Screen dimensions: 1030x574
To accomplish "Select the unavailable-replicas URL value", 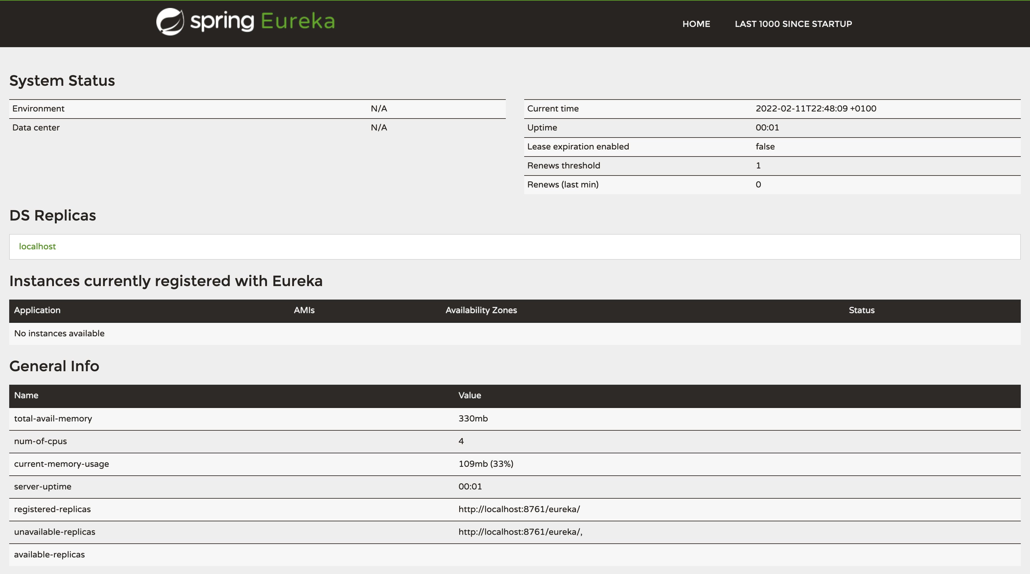I will [520, 532].
